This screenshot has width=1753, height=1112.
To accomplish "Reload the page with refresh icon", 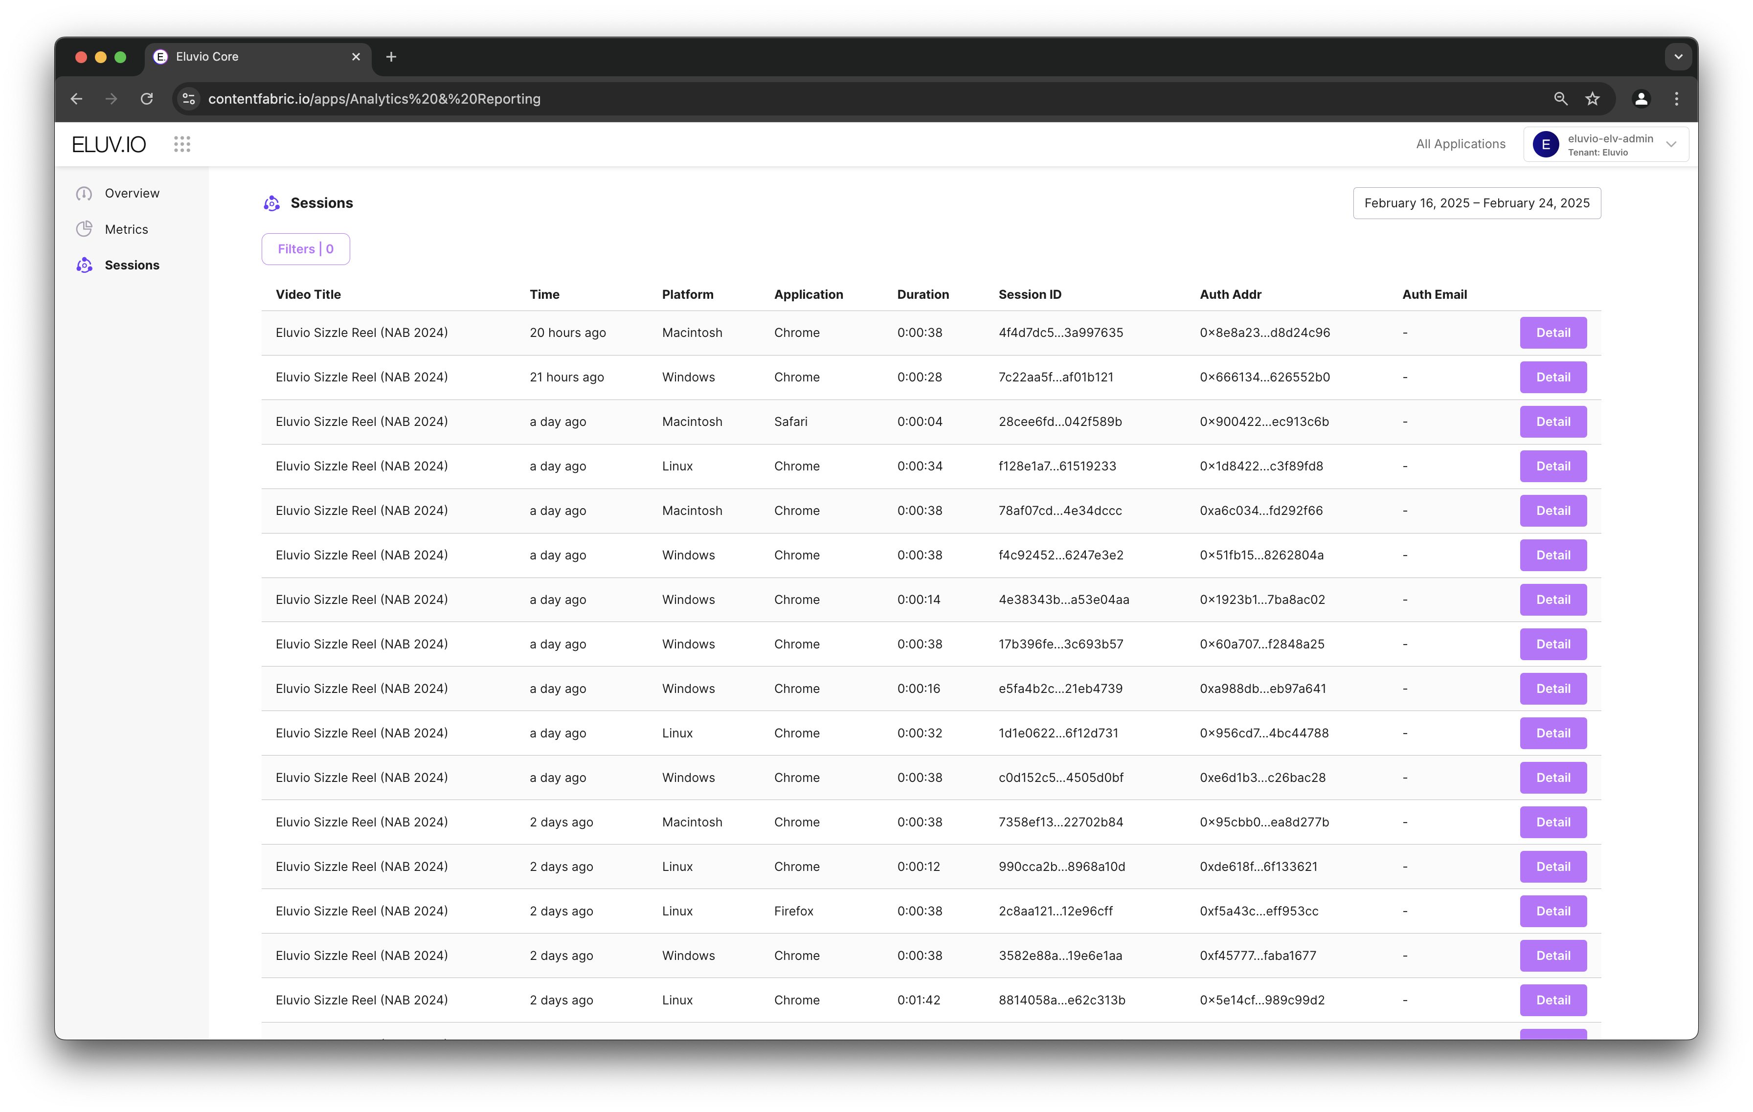I will click(147, 99).
